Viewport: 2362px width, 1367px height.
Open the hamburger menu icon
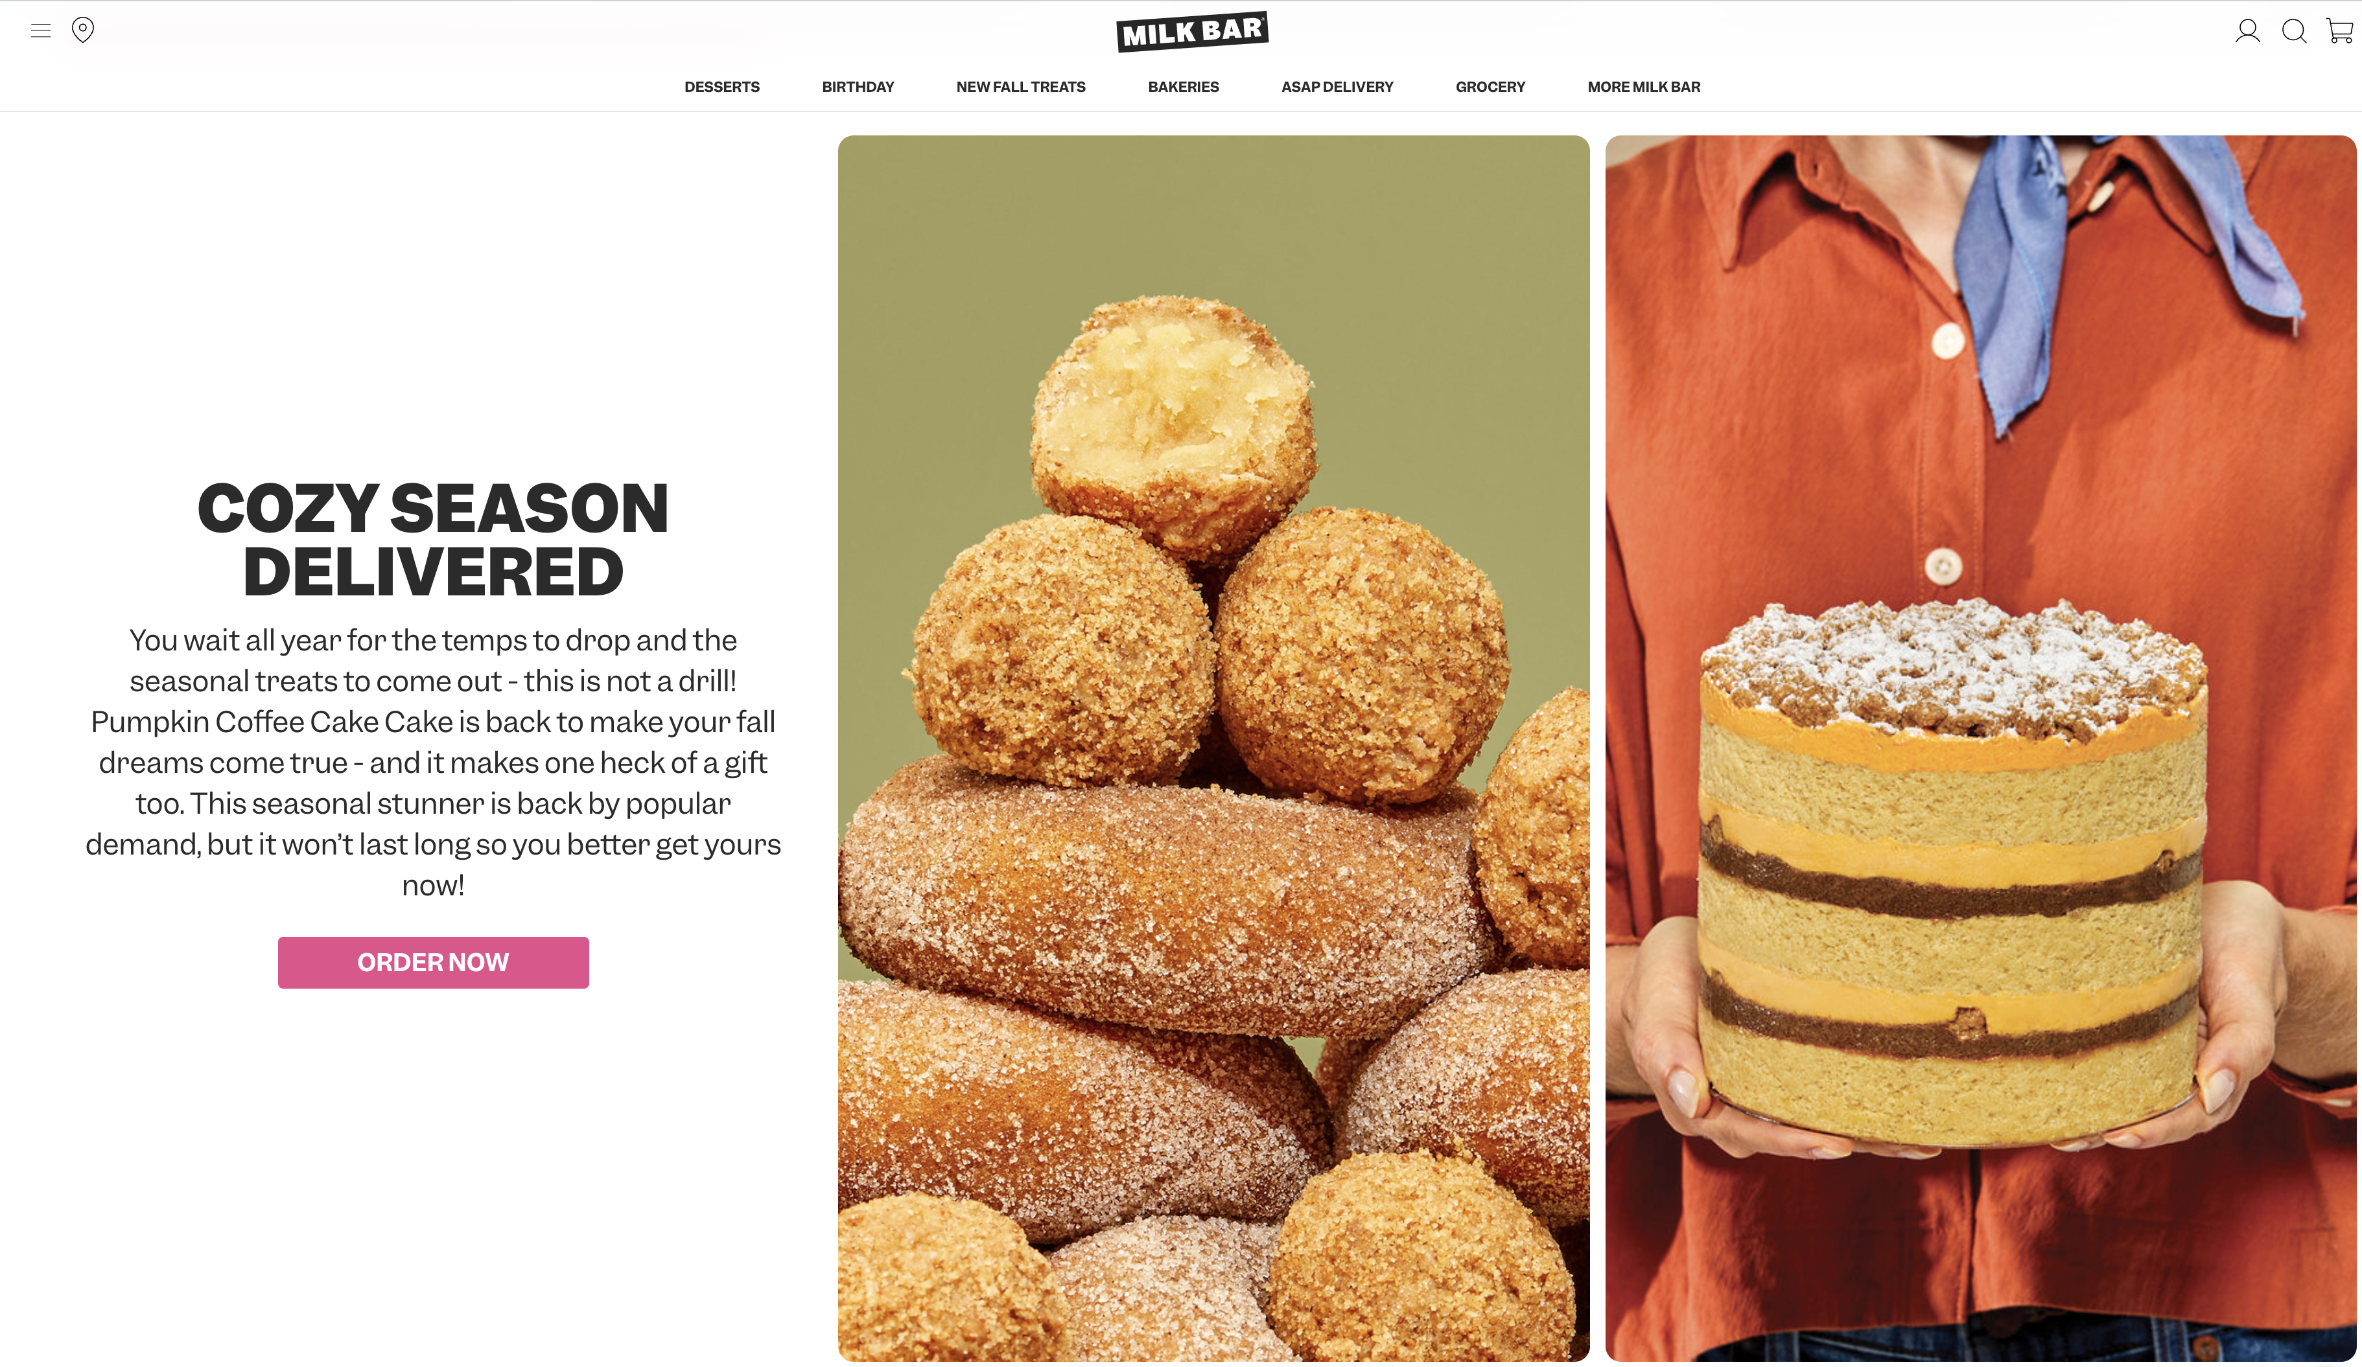point(40,31)
